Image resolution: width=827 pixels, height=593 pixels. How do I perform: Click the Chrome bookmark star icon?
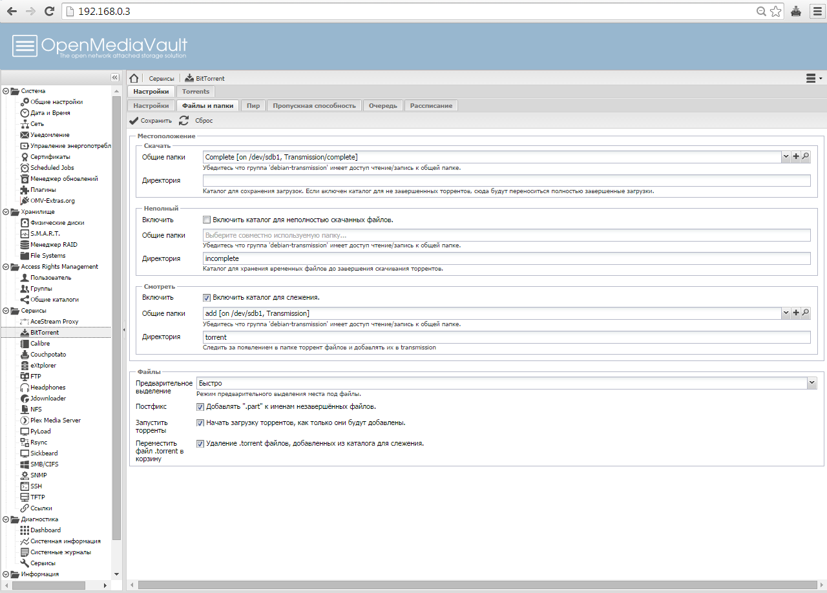coord(775,12)
